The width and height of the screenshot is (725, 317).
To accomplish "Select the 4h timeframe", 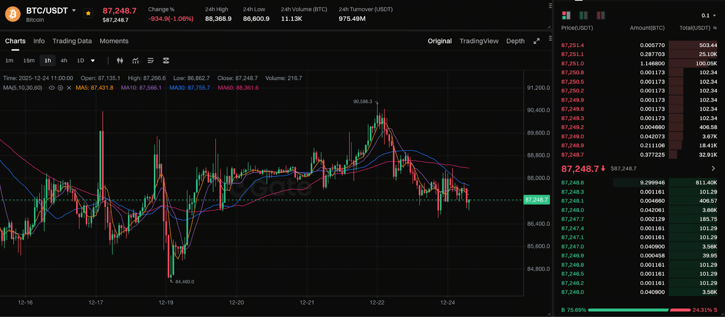I will pos(64,60).
